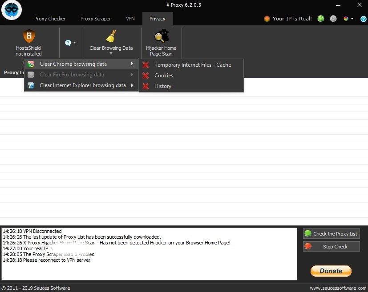Click the '© 2011 - 2019 Sauces Software' text
Image resolution: width=368 pixels, height=292 pixels.
point(36,288)
